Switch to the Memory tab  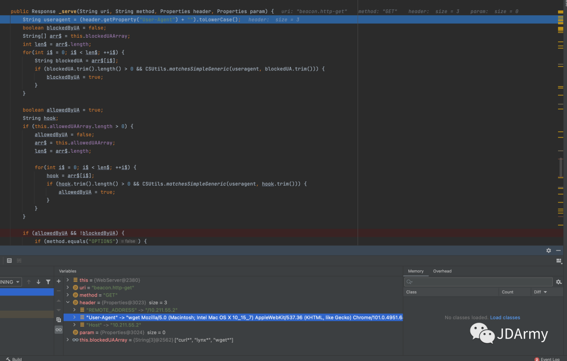pos(415,271)
